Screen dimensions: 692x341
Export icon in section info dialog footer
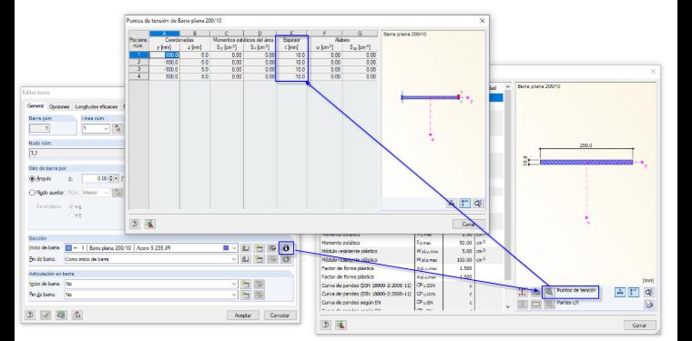tap(341, 325)
